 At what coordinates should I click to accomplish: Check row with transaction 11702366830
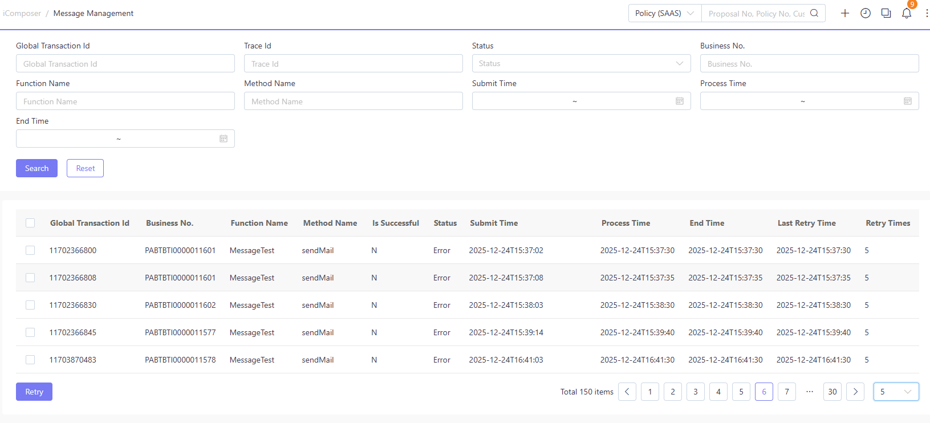[x=30, y=305]
